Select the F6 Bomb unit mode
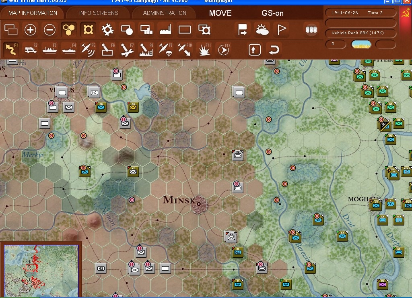This screenshot has width=412, height=298. pos(108,50)
